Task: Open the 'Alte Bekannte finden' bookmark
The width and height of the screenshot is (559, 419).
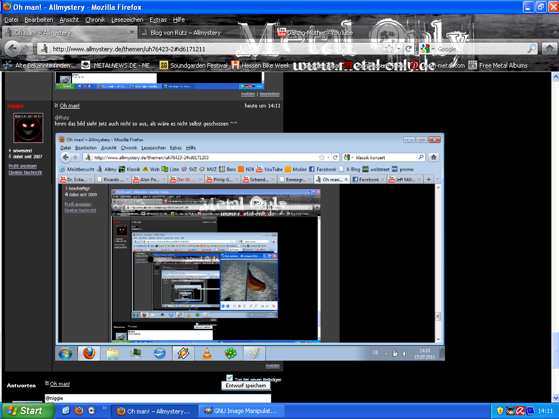Action: pyautogui.click(x=40, y=65)
